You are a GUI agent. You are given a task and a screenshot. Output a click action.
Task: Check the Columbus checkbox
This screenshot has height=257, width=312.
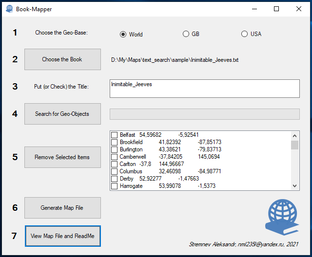click(x=114, y=171)
